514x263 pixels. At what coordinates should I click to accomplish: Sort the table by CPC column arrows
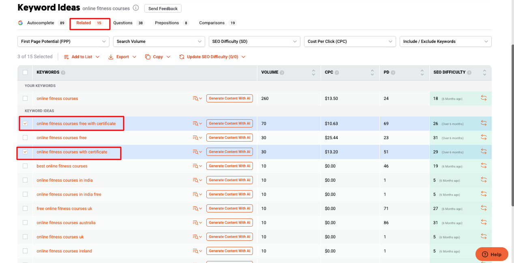click(372, 72)
